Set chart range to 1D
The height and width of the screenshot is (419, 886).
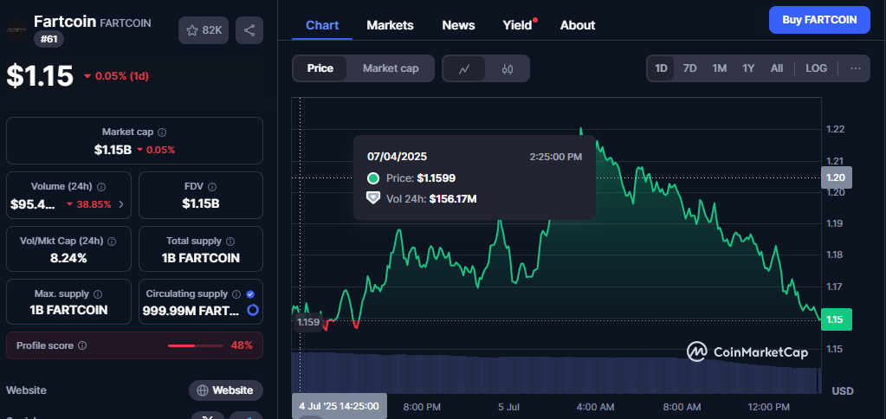(x=661, y=68)
